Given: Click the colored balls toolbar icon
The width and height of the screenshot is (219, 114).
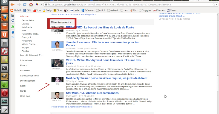Looking at the screenshot, I should click(x=37, y=4).
